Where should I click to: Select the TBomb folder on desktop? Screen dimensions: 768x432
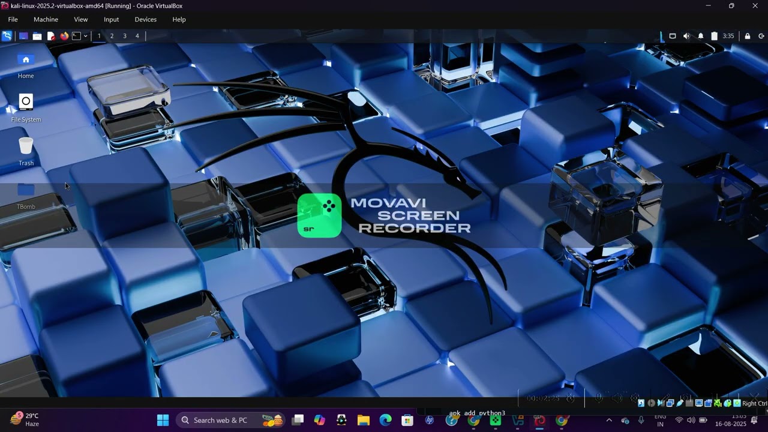point(26,196)
